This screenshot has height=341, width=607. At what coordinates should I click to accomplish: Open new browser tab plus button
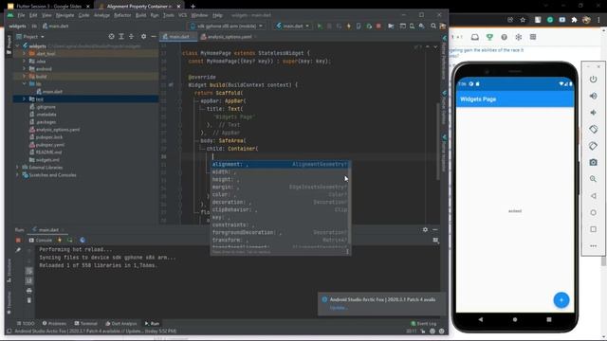193,7
